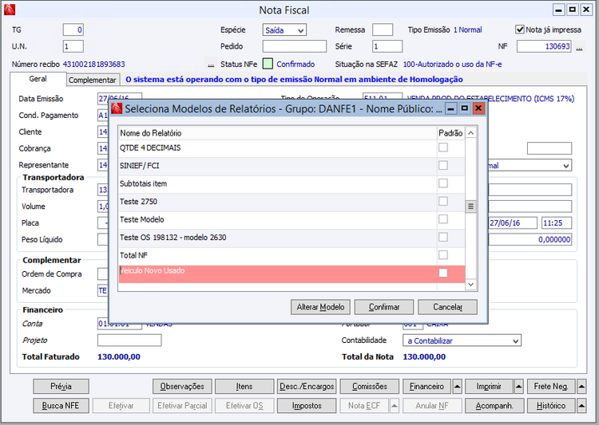Click the Comissões button
599x425 pixels.
click(x=370, y=387)
